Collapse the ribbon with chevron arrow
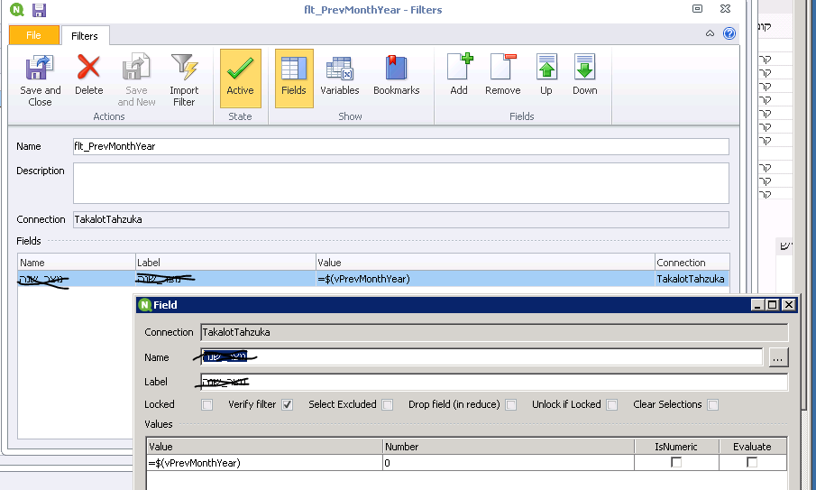Image resolution: width=816 pixels, height=490 pixels. tap(711, 33)
